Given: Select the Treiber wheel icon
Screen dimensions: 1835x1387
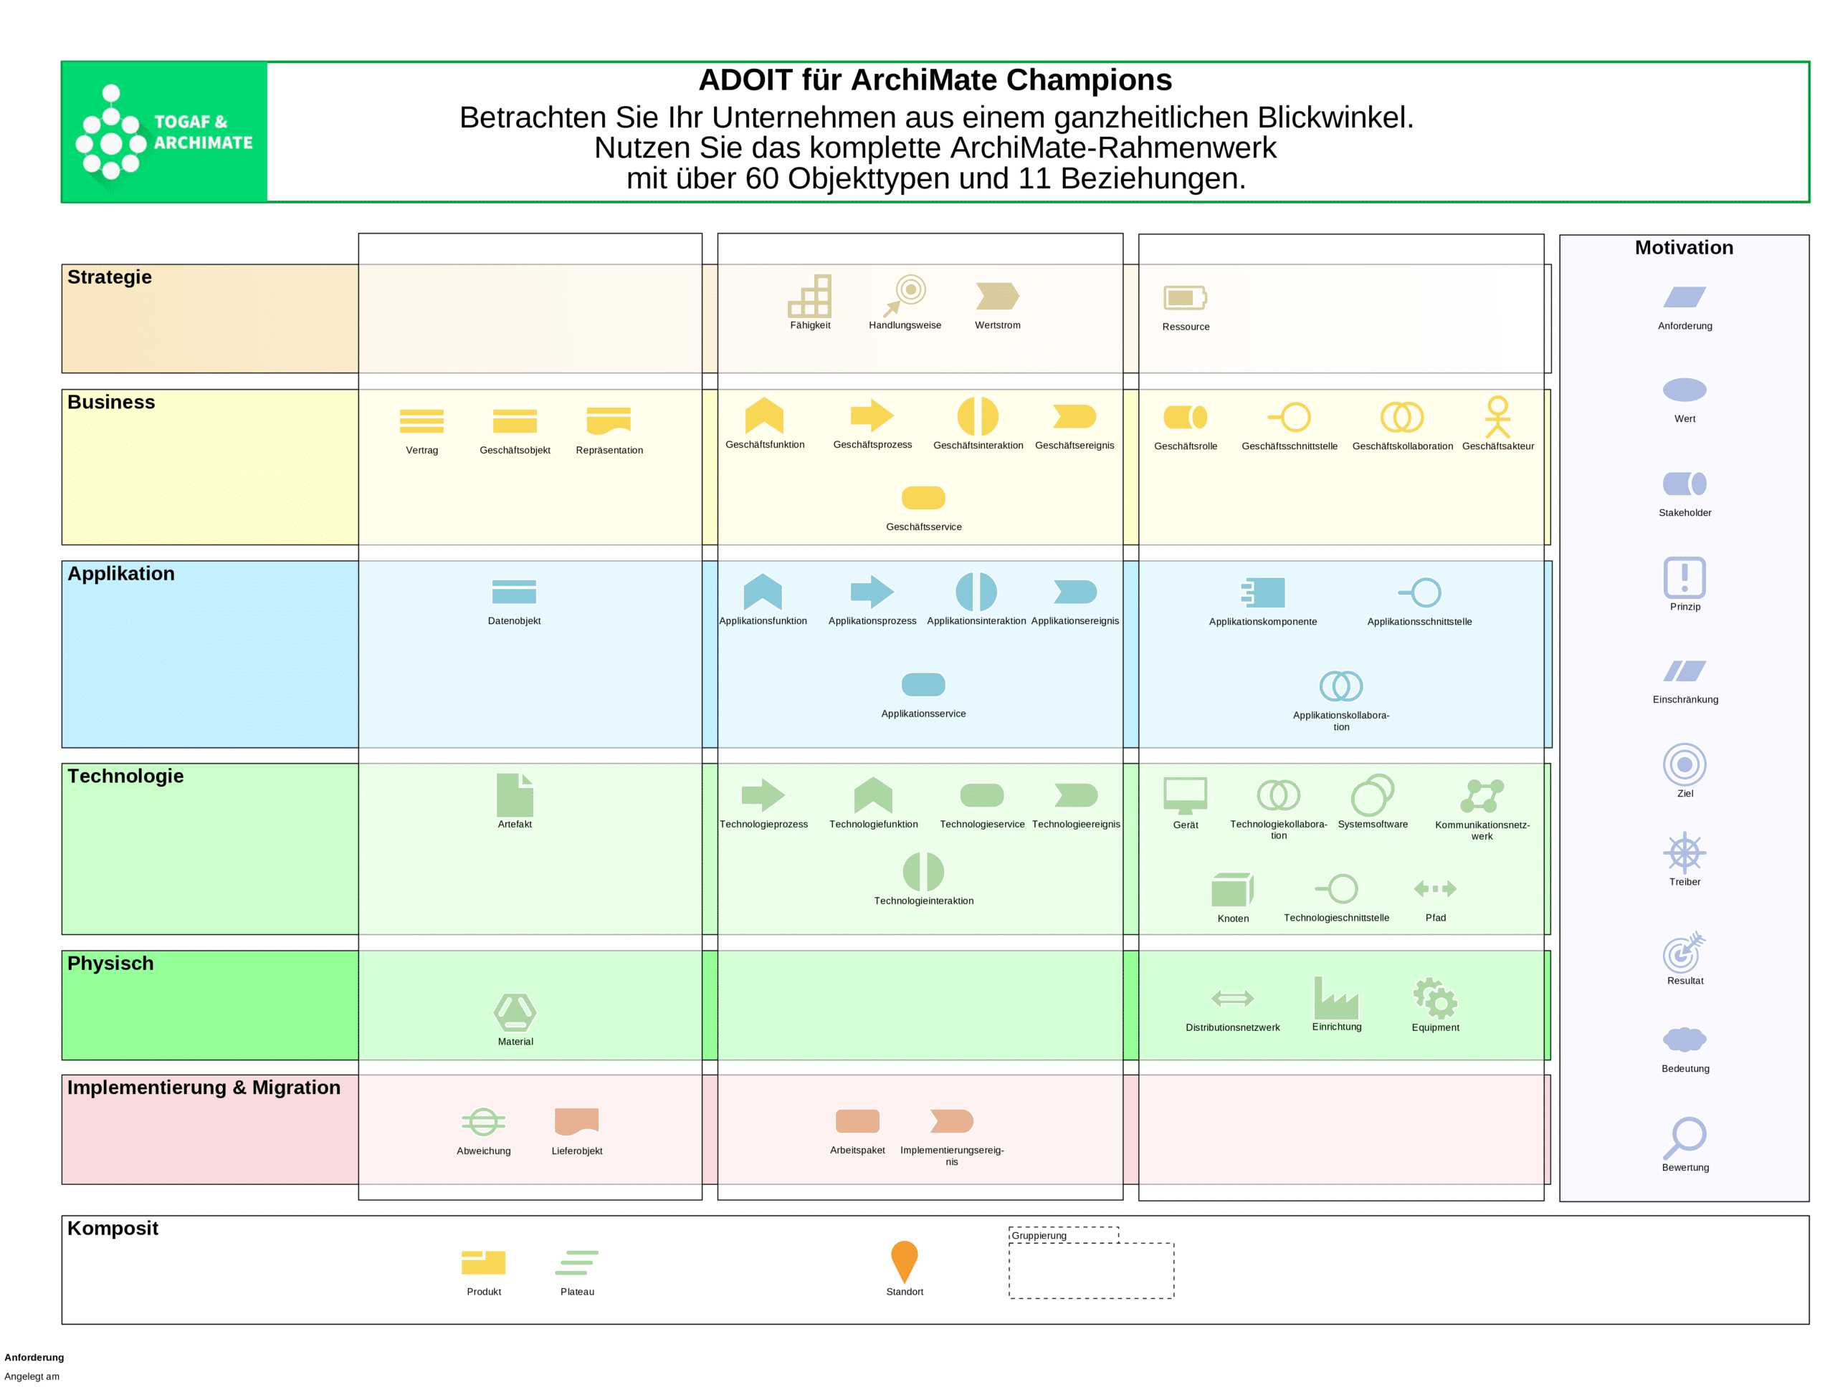Looking at the screenshot, I should tap(1684, 853).
